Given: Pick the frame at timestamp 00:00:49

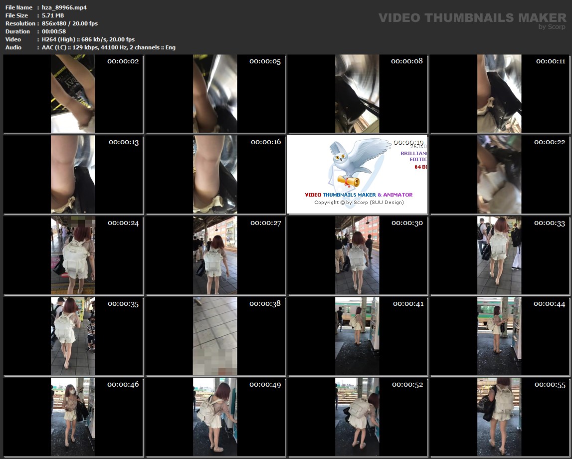Looking at the screenshot, I should click(x=215, y=417).
